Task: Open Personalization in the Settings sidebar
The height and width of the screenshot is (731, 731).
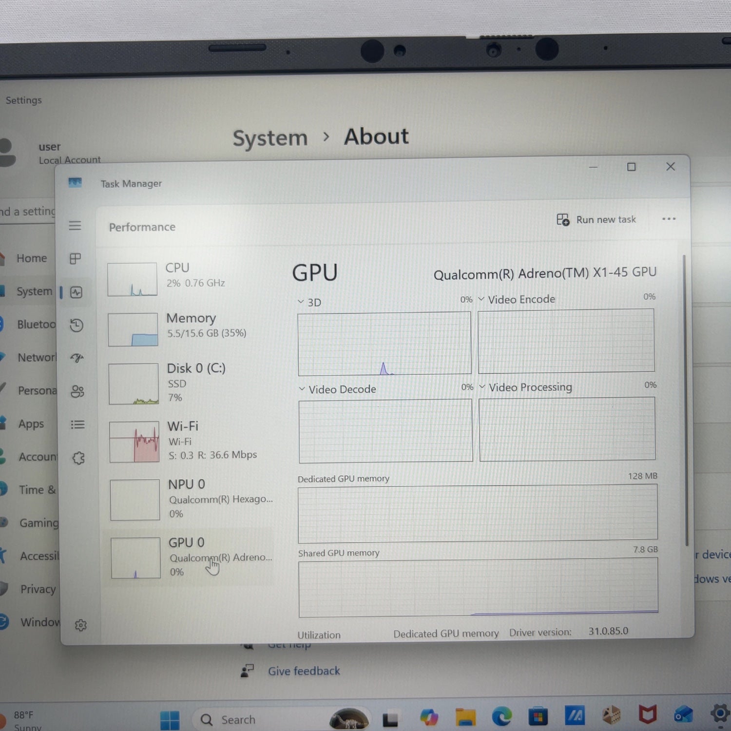Action: pyautogui.click(x=29, y=391)
